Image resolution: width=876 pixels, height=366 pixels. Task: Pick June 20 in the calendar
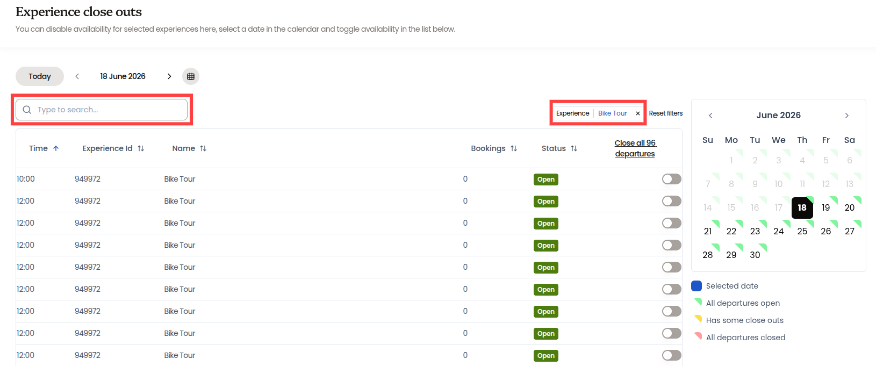coord(850,207)
